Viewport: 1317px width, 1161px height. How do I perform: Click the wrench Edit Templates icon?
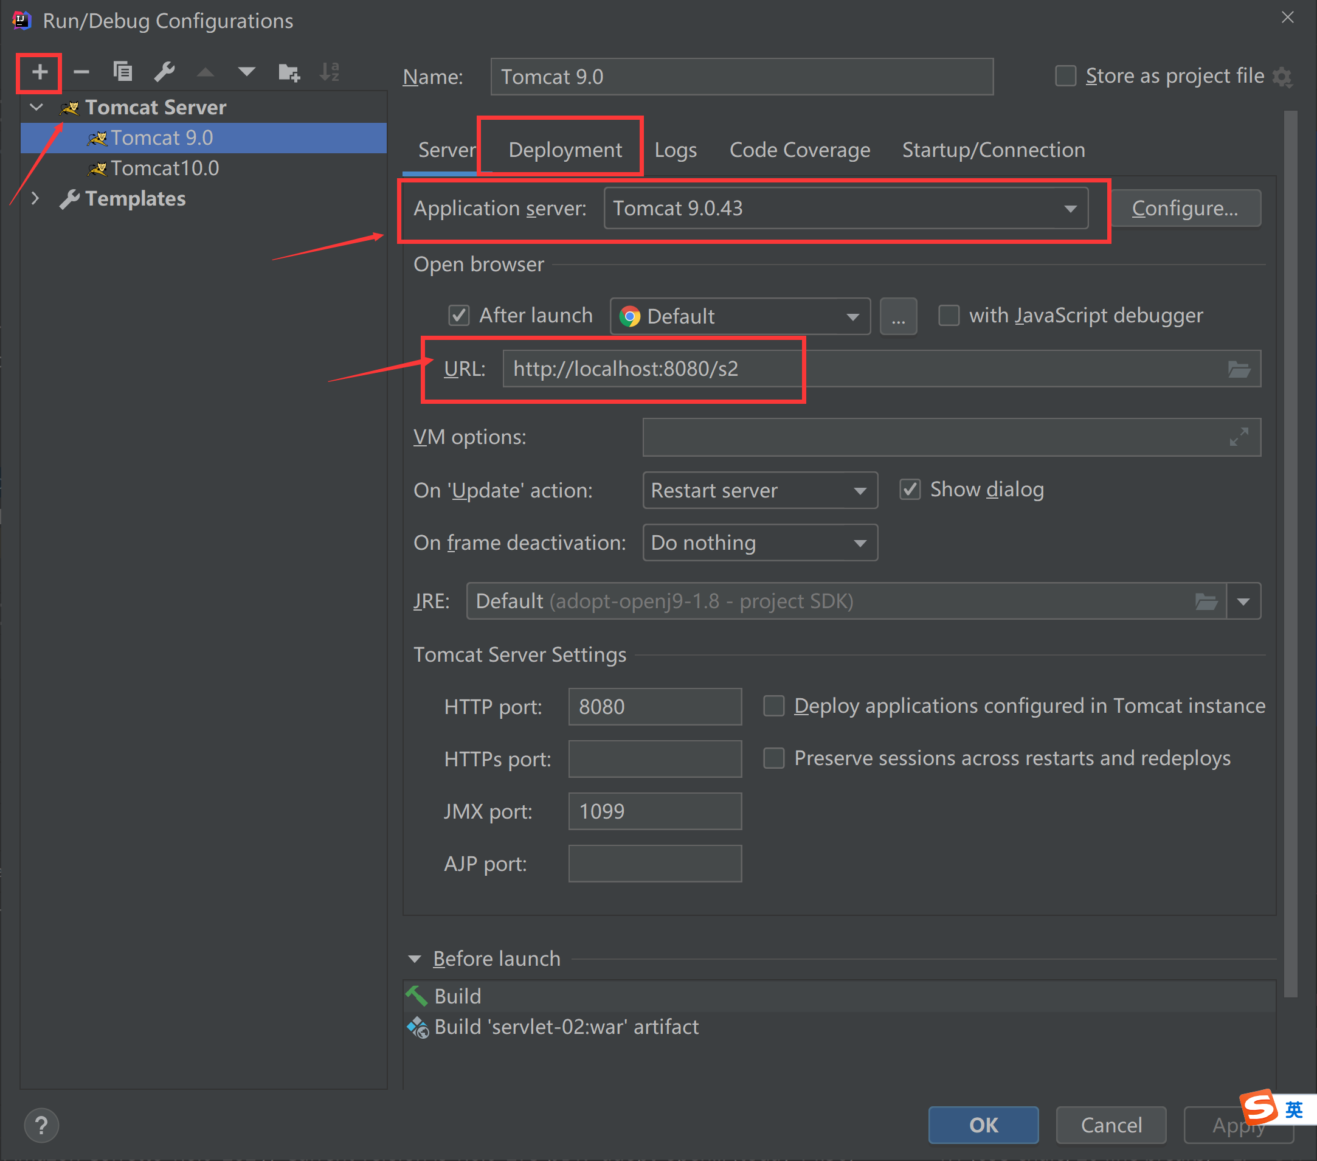click(164, 72)
